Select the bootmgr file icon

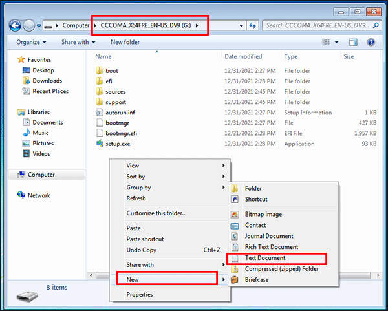pos(100,123)
